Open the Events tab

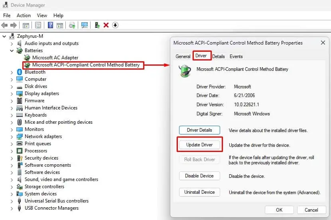click(236, 56)
